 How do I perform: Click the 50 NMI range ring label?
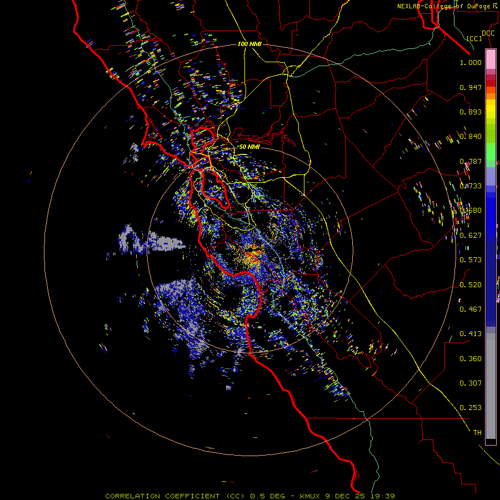(x=249, y=147)
